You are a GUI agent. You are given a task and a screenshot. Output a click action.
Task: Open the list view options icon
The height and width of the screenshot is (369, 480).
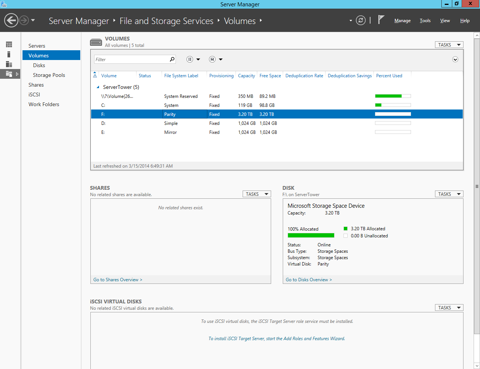(190, 59)
